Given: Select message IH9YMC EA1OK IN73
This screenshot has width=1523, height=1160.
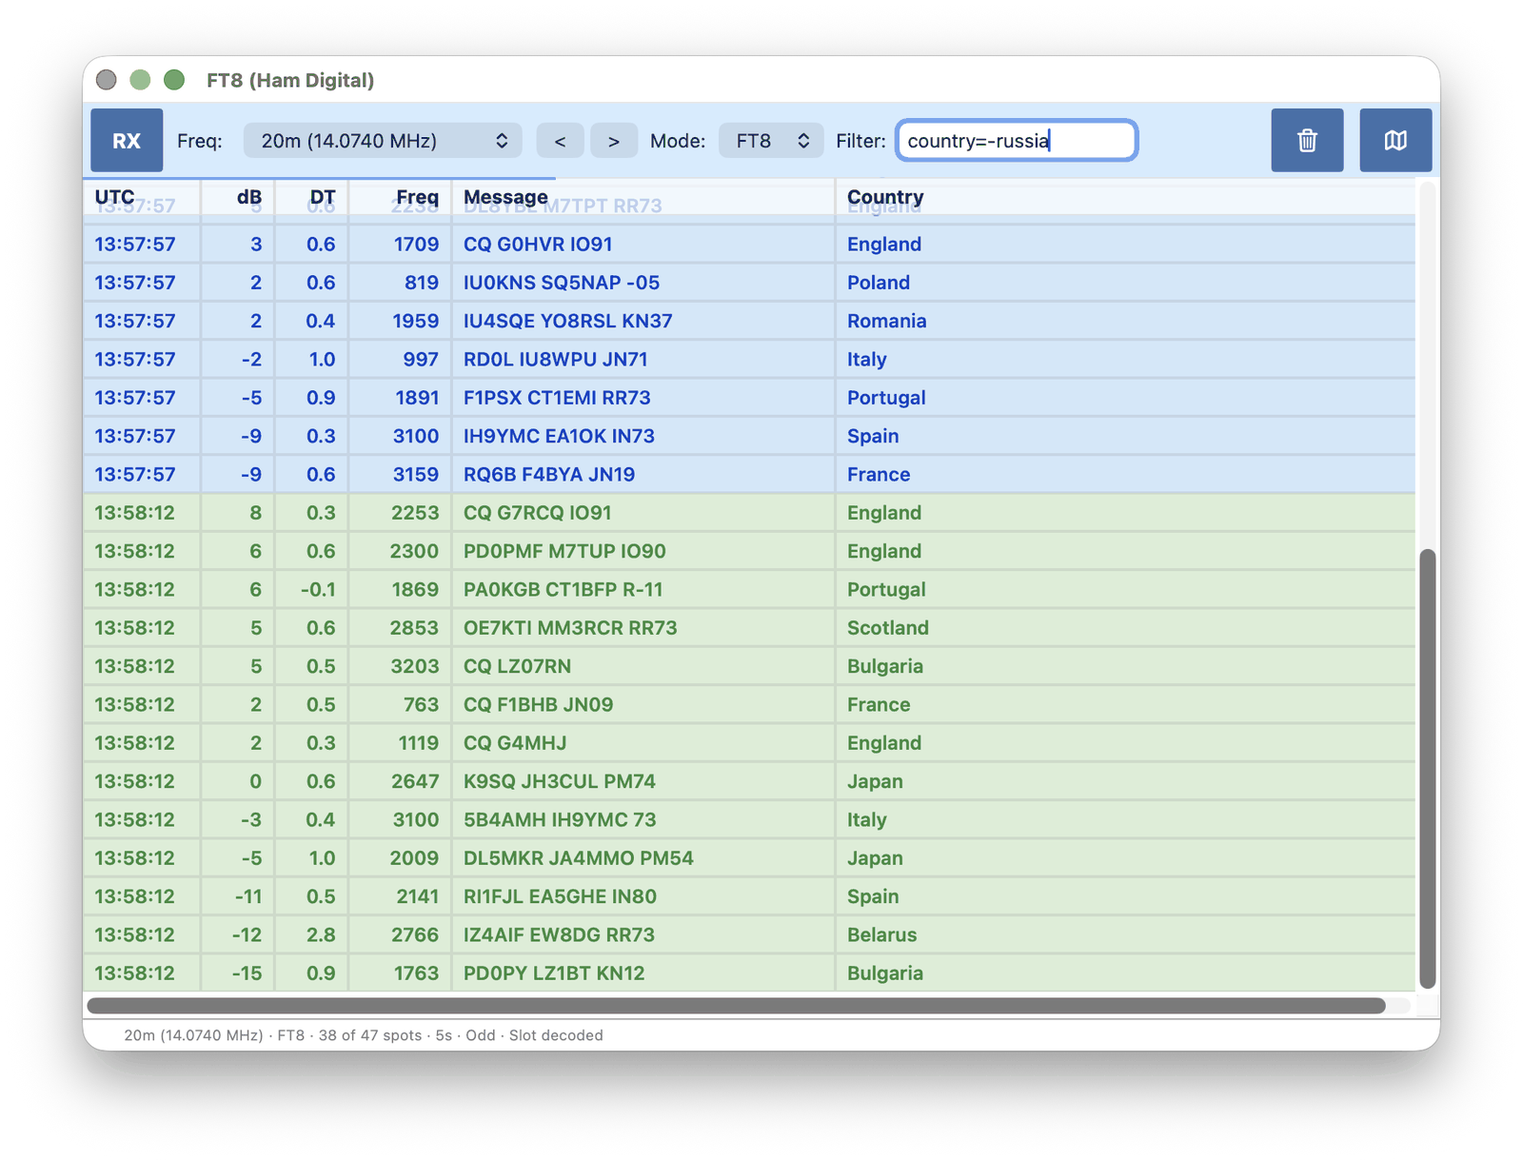Looking at the screenshot, I should (559, 436).
